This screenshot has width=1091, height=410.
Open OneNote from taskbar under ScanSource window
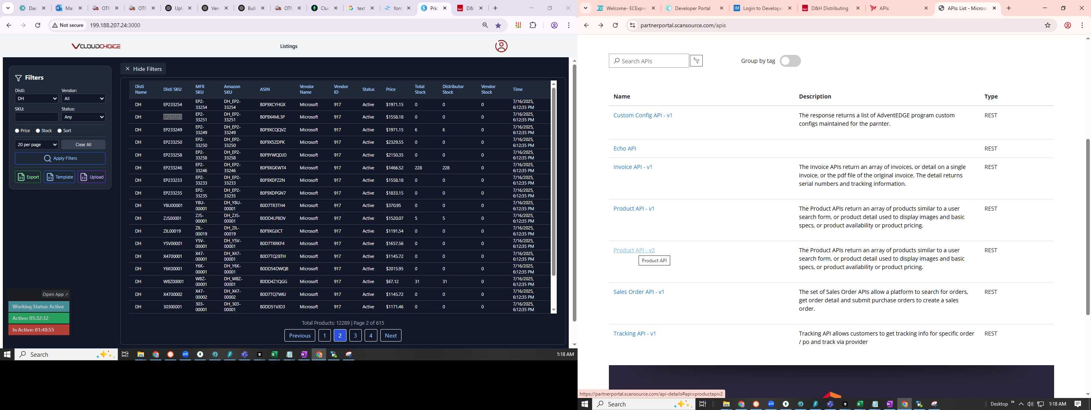(889, 404)
